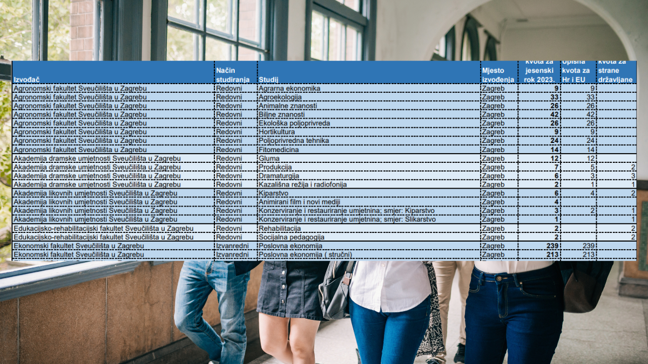This screenshot has width=648, height=364.
Task: Select Agronomski fakultet cell in Agrarna ekonomika row
Action: tap(113, 88)
